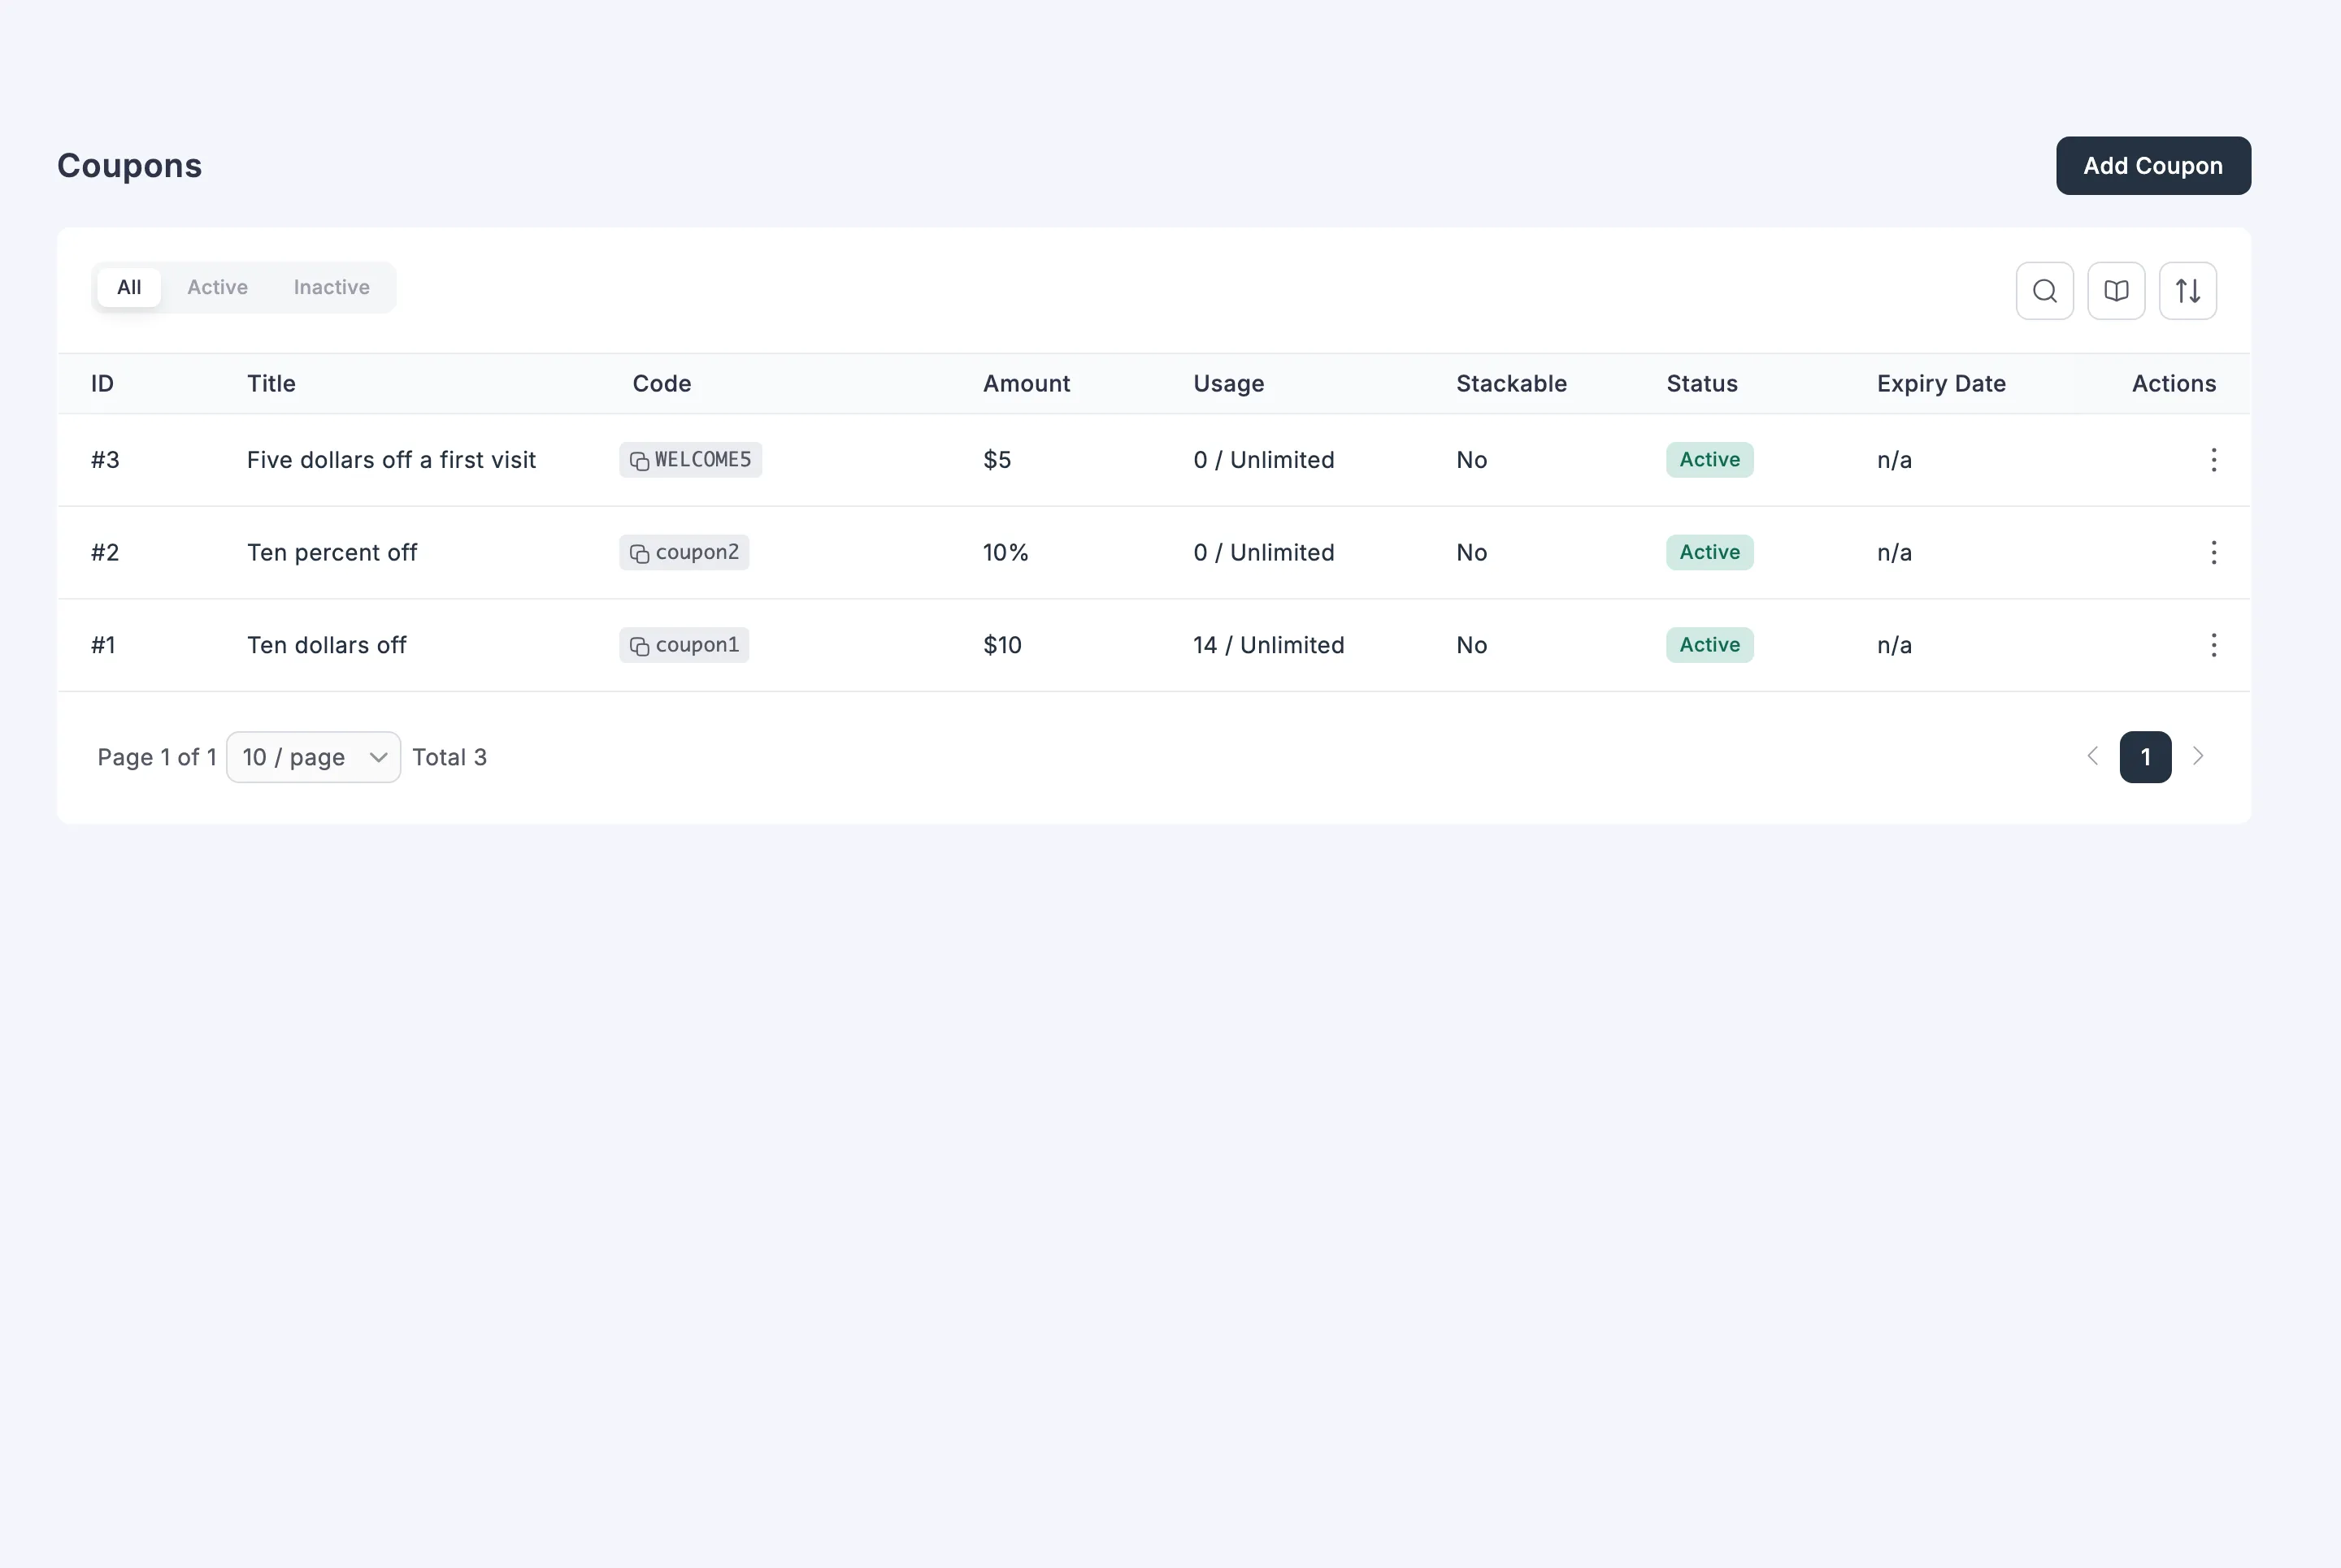Open the search icon button
2341x1568 pixels.
click(2043, 291)
